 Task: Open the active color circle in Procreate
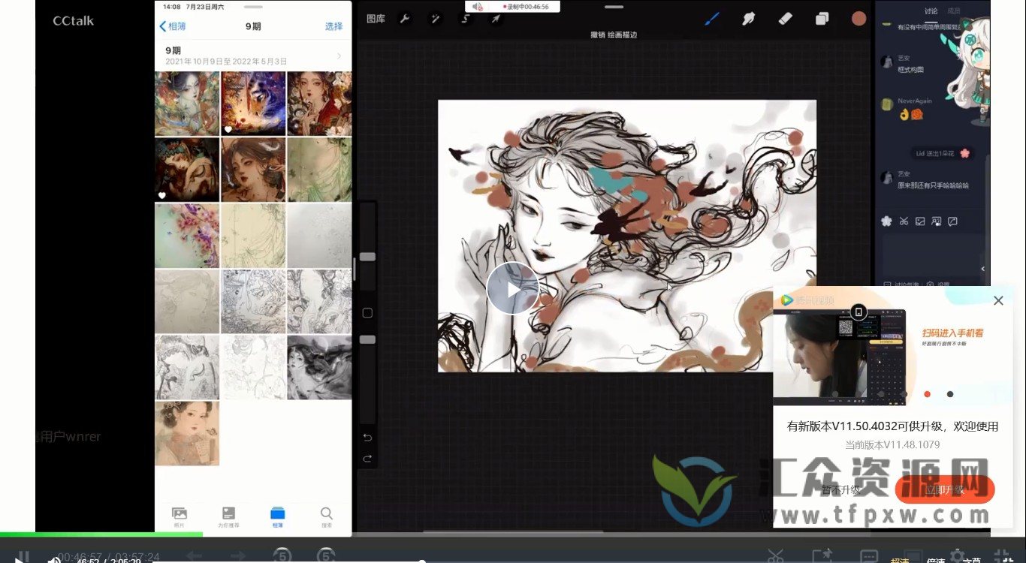[859, 19]
